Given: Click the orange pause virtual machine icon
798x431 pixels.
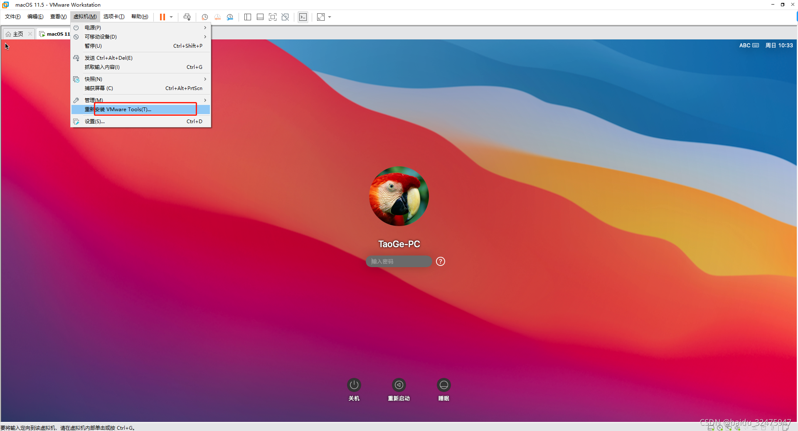Looking at the screenshot, I should click(x=162, y=17).
